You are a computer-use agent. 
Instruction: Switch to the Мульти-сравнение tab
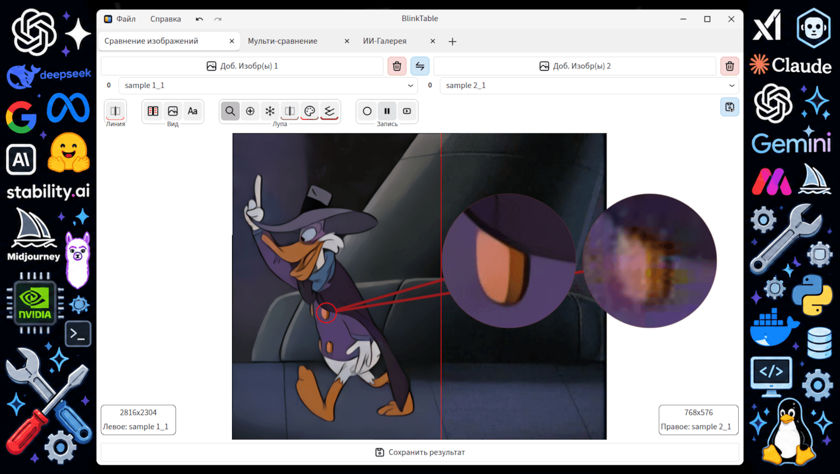[282, 41]
